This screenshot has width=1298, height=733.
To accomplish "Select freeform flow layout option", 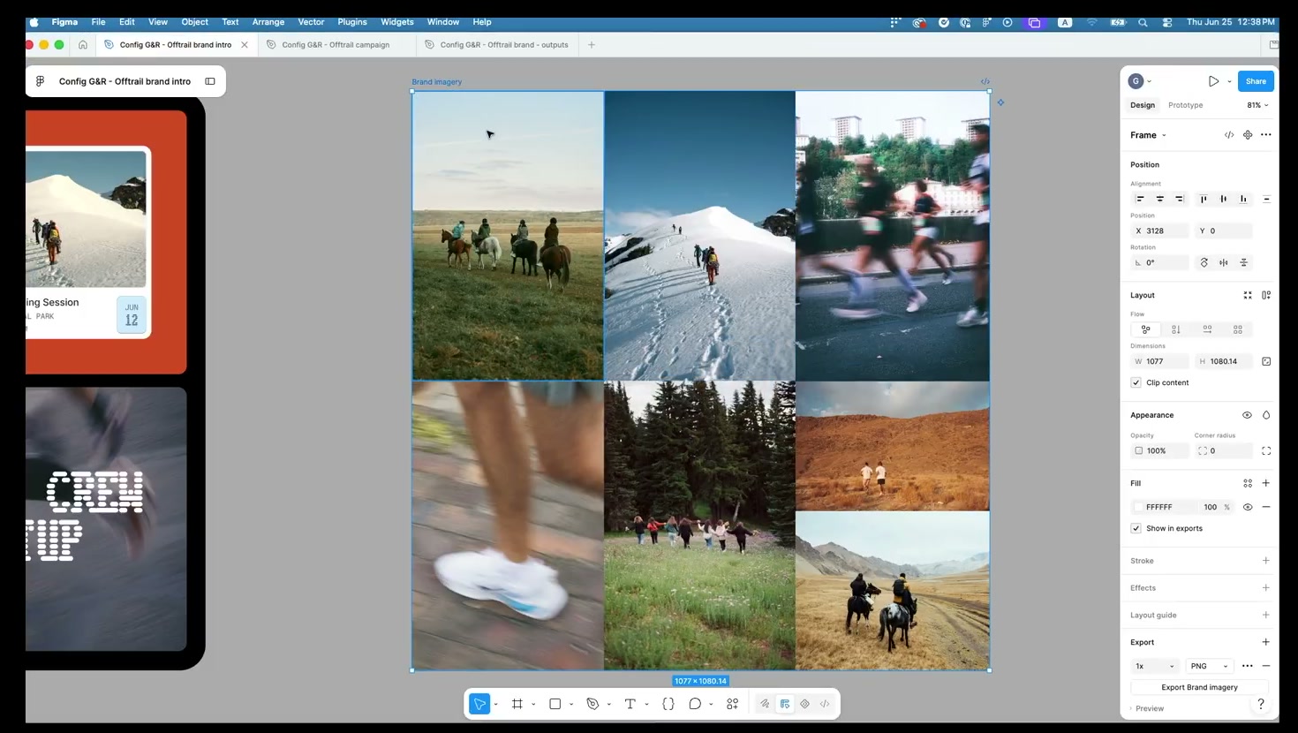I will (x=1145, y=329).
